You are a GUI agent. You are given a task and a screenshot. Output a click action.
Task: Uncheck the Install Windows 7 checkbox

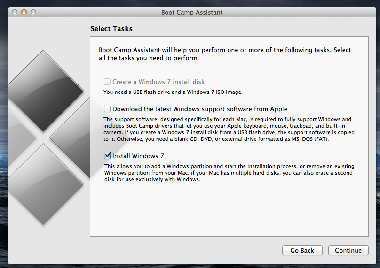[107, 155]
